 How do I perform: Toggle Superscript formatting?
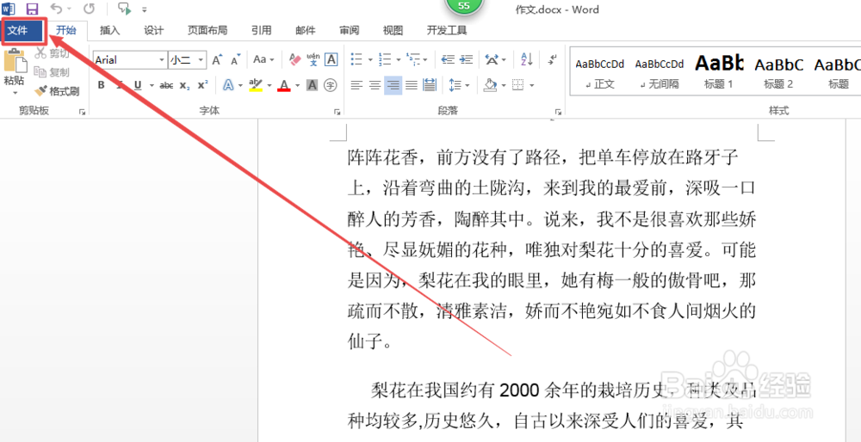202,85
